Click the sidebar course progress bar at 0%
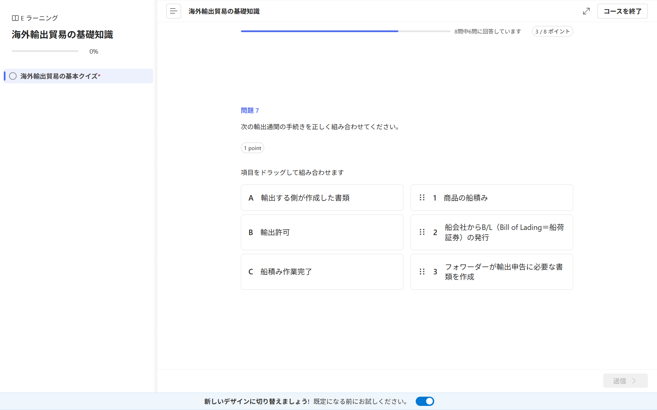The image size is (657, 410). 45,51
